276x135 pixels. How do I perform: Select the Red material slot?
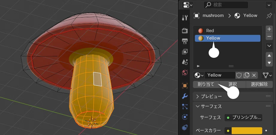228,31
